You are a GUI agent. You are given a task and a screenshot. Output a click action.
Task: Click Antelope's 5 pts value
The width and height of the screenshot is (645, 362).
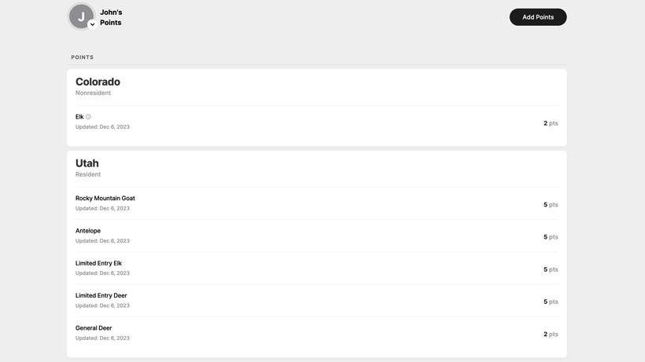[x=551, y=237]
